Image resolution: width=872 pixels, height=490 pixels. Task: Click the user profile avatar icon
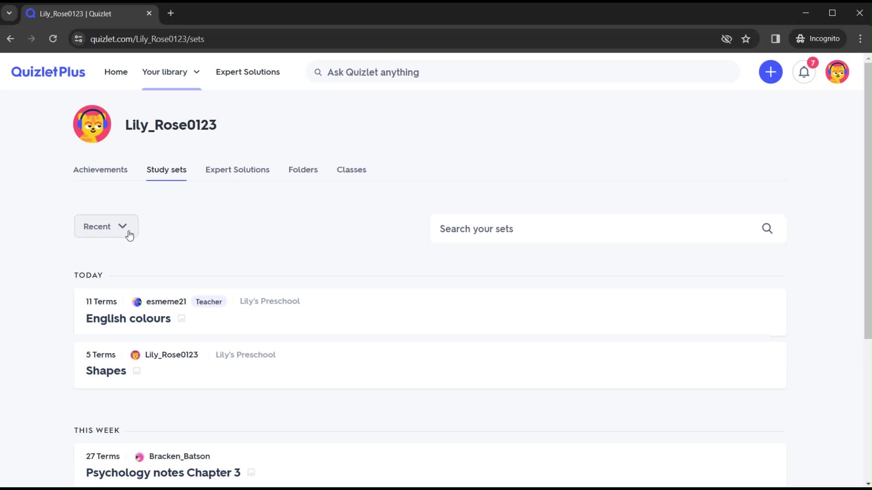tap(838, 72)
